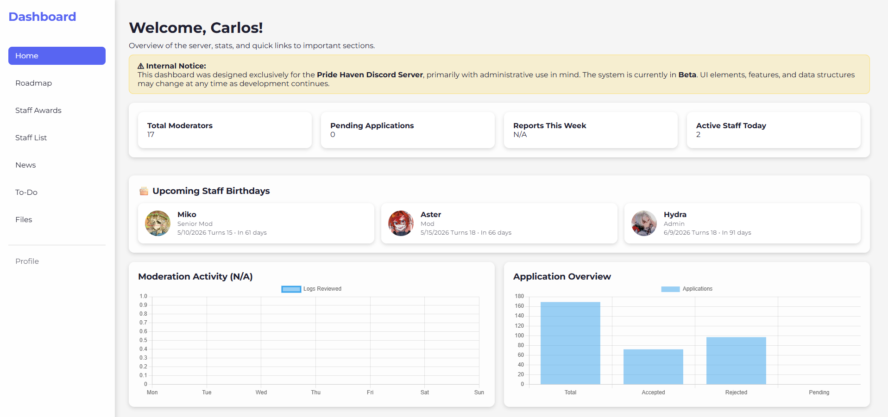This screenshot has width=888, height=417.
Task: Click the Internal Notice warning icon
Action: click(x=141, y=66)
